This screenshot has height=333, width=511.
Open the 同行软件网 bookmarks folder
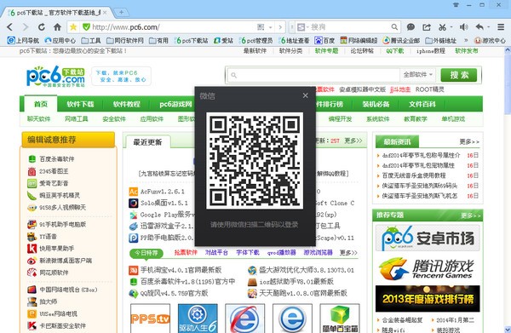tap(125, 40)
